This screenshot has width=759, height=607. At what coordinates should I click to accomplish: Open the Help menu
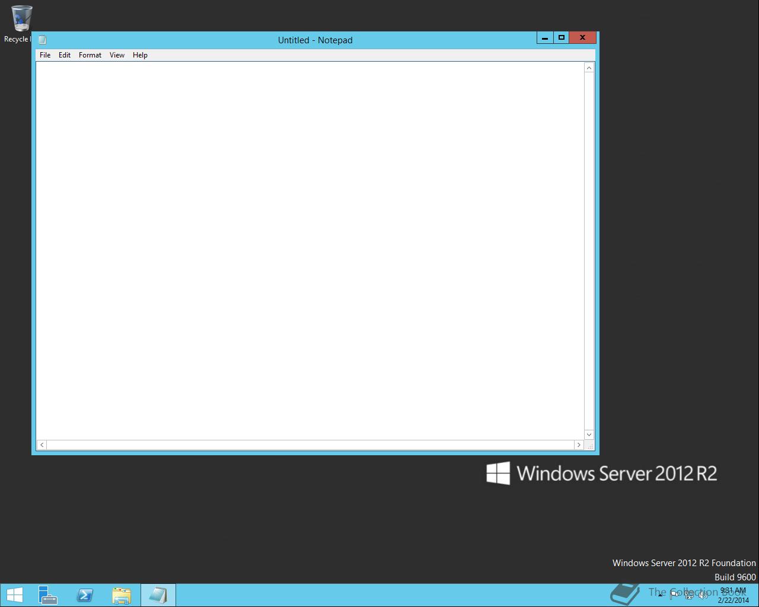click(140, 55)
